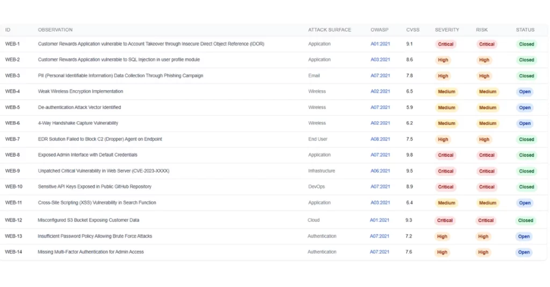Select the SQL Injection observation in WEB-2
The image size is (550, 287).
119,60
